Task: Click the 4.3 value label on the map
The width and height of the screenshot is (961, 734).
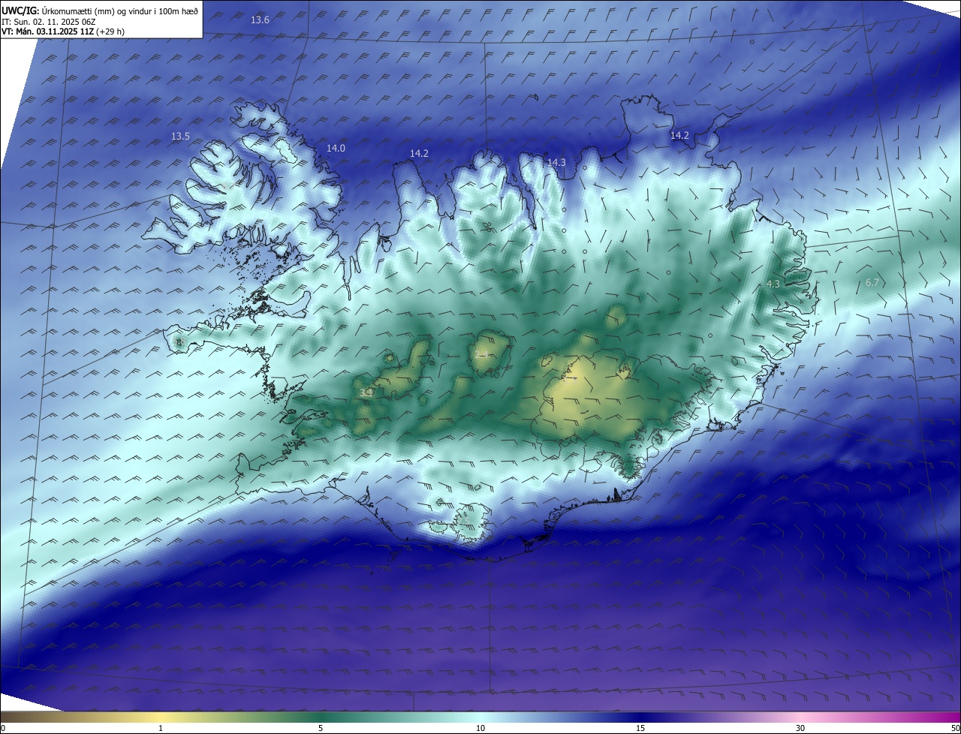Action: pos(773,284)
